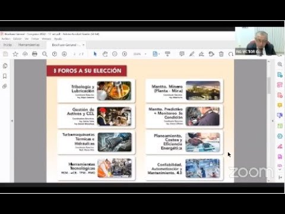Click the print icon in toolbar

click(34, 54)
